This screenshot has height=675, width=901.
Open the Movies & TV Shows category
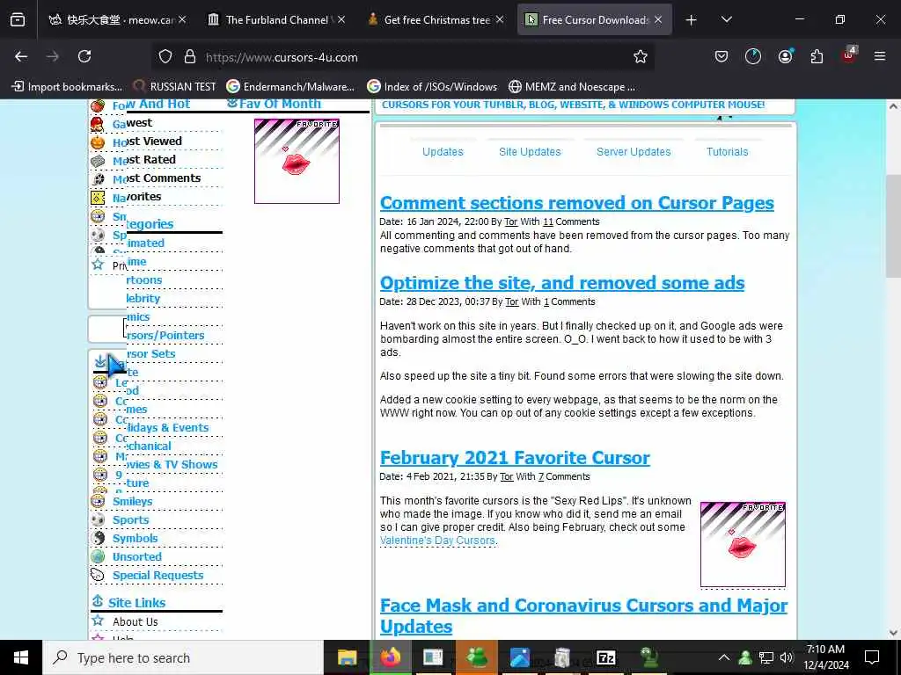[x=172, y=464]
